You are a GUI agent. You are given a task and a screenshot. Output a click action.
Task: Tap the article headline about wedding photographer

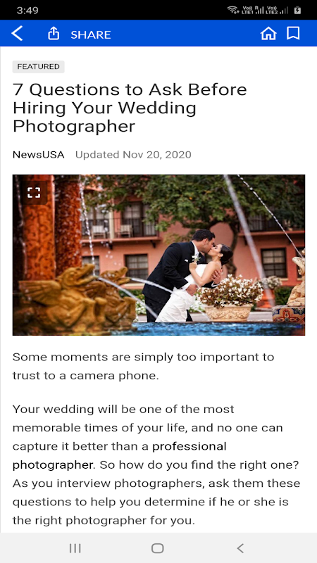[x=130, y=108]
